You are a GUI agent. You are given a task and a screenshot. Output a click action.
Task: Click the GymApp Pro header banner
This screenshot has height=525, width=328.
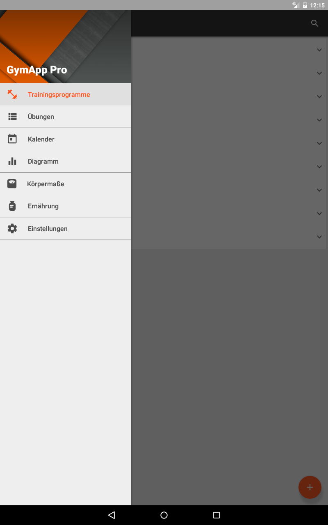(66, 47)
